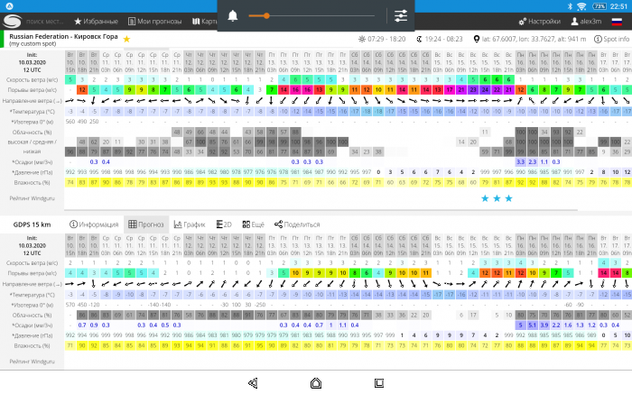Open Spot info
Screen dimensions: 632x394
[611, 39]
